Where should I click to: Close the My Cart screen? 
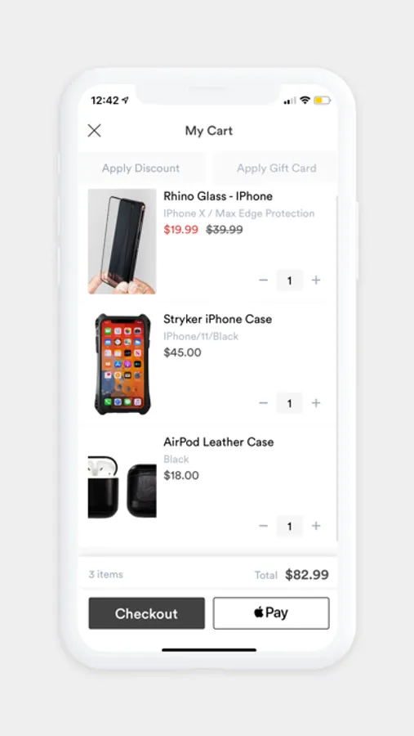coord(94,131)
